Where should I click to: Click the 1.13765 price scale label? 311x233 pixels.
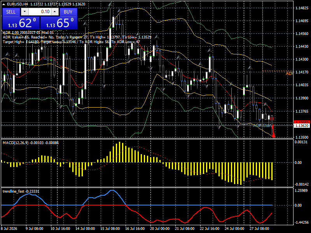[302, 111]
